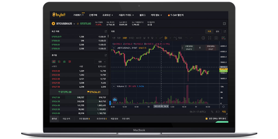This screenshot has width=278, height=139.
Task: Collapse the .MBTCUSDM21 legend chevron
Action: pos(114,48)
